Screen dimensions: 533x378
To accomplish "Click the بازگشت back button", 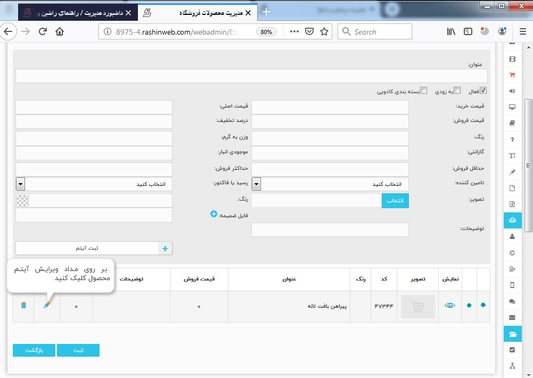I will click(34, 350).
